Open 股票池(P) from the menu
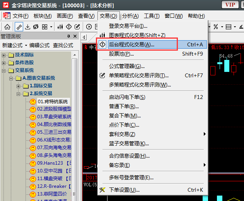244x201 pixels. tap(153, 54)
